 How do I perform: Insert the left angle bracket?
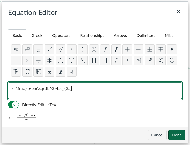(72, 49)
